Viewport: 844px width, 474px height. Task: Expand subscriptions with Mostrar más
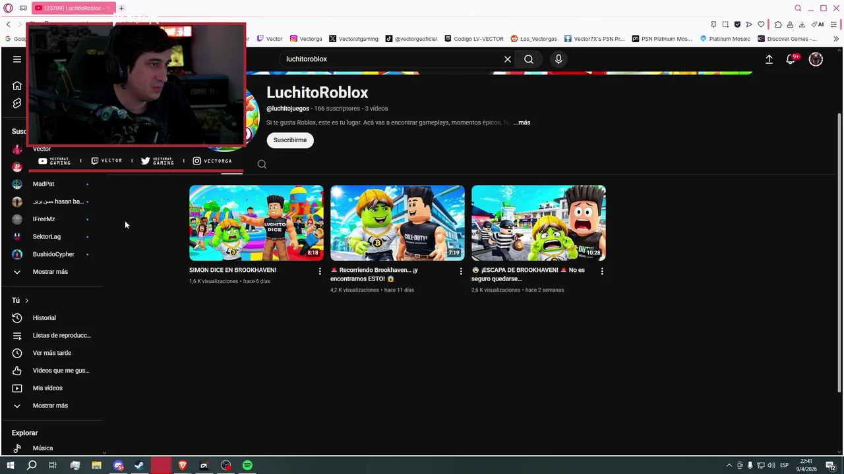[51, 272]
